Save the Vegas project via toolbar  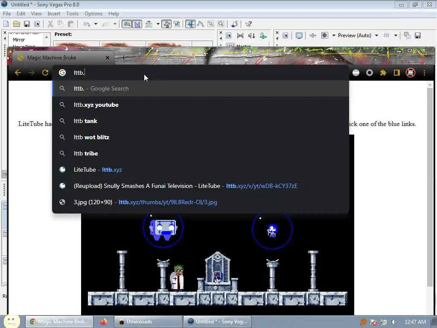pos(27,24)
